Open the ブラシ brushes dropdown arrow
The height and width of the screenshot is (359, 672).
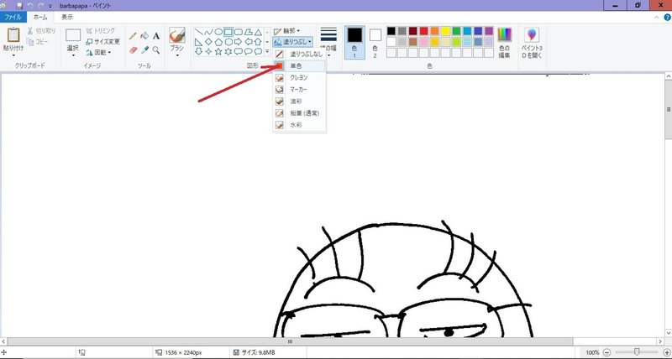[177, 55]
